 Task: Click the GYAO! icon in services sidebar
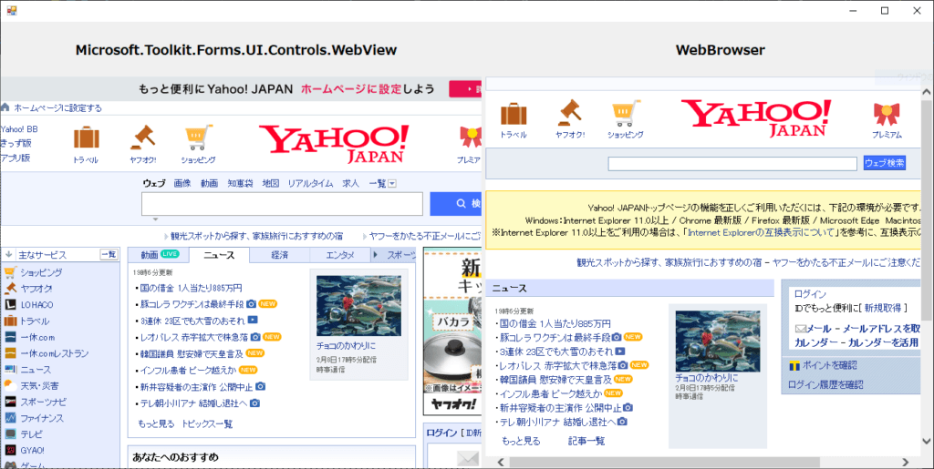[x=10, y=450]
